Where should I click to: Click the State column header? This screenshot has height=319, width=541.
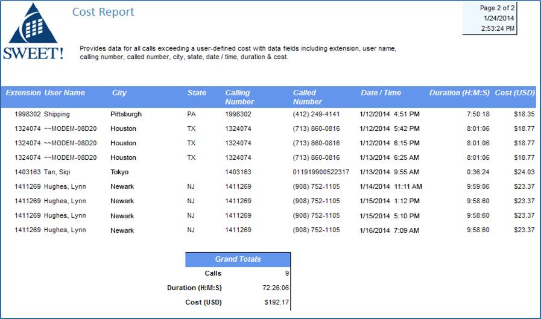pyautogui.click(x=197, y=93)
